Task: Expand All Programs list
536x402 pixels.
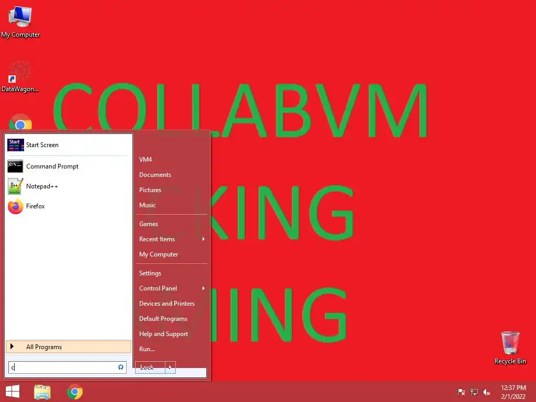Action: [69, 347]
